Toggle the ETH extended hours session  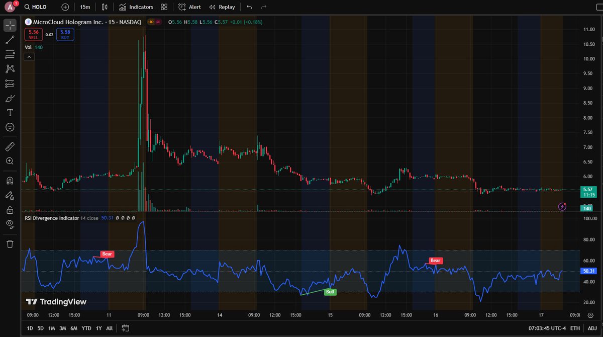click(x=574, y=328)
